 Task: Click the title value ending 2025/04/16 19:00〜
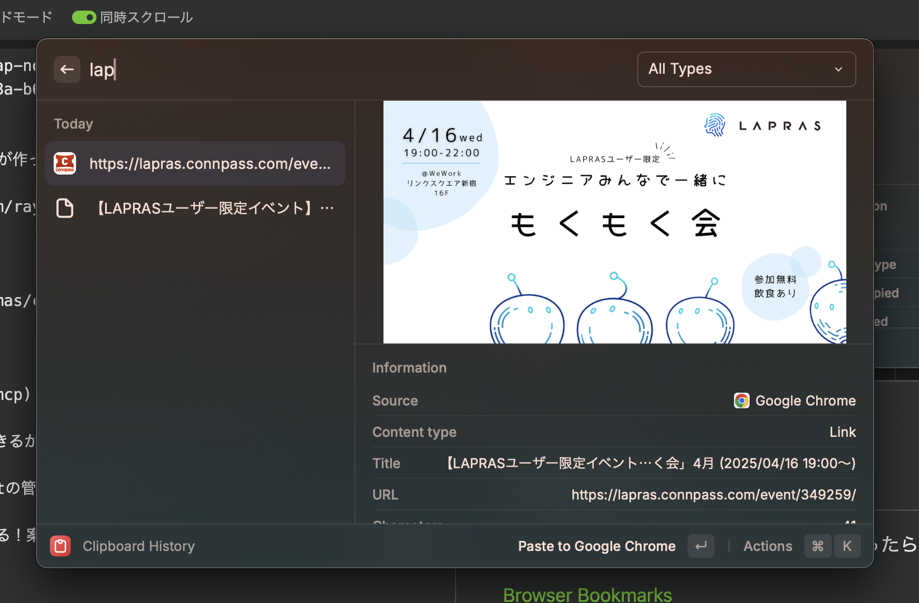click(651, 463)
